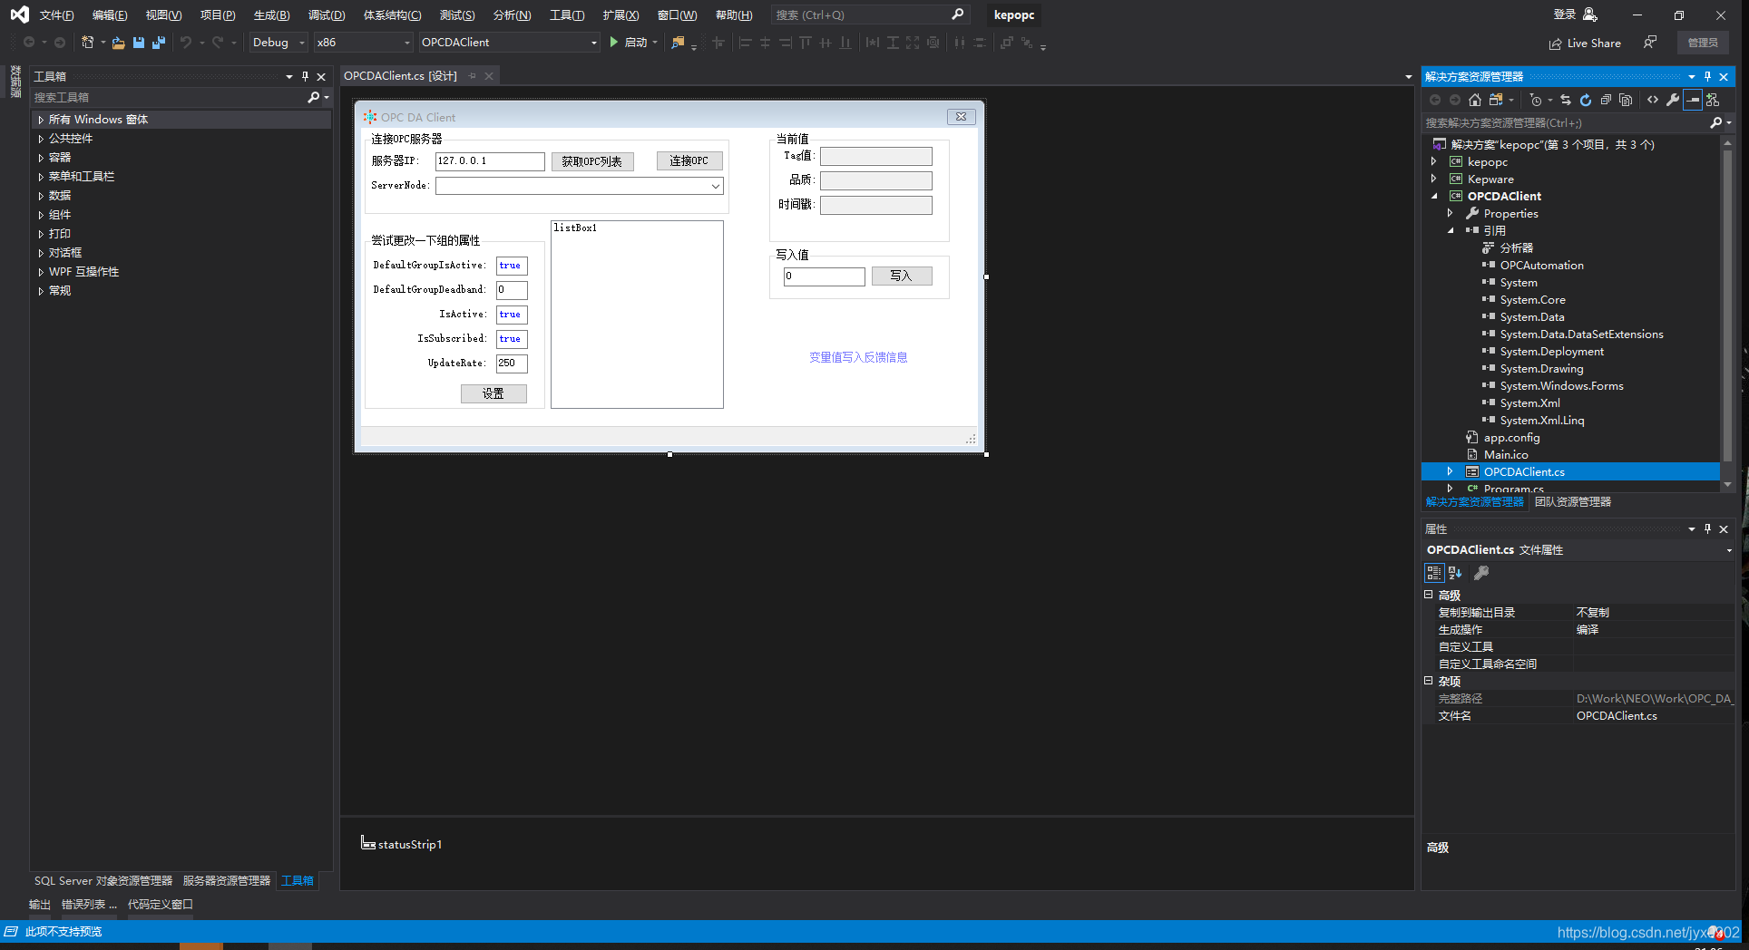
Task: Click the 连接OPC button
Action: point(689,160)
